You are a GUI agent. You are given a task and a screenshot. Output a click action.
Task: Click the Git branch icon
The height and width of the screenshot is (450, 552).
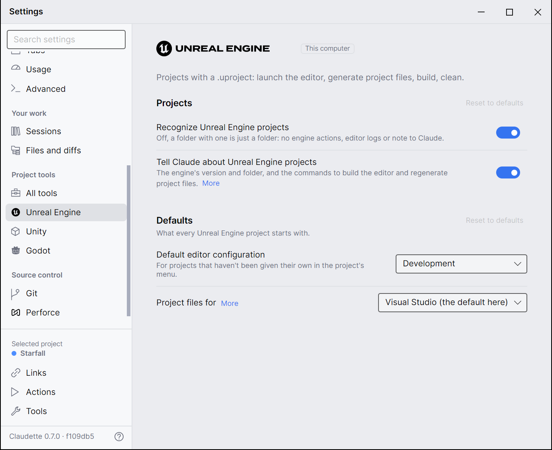pos(16,293)
